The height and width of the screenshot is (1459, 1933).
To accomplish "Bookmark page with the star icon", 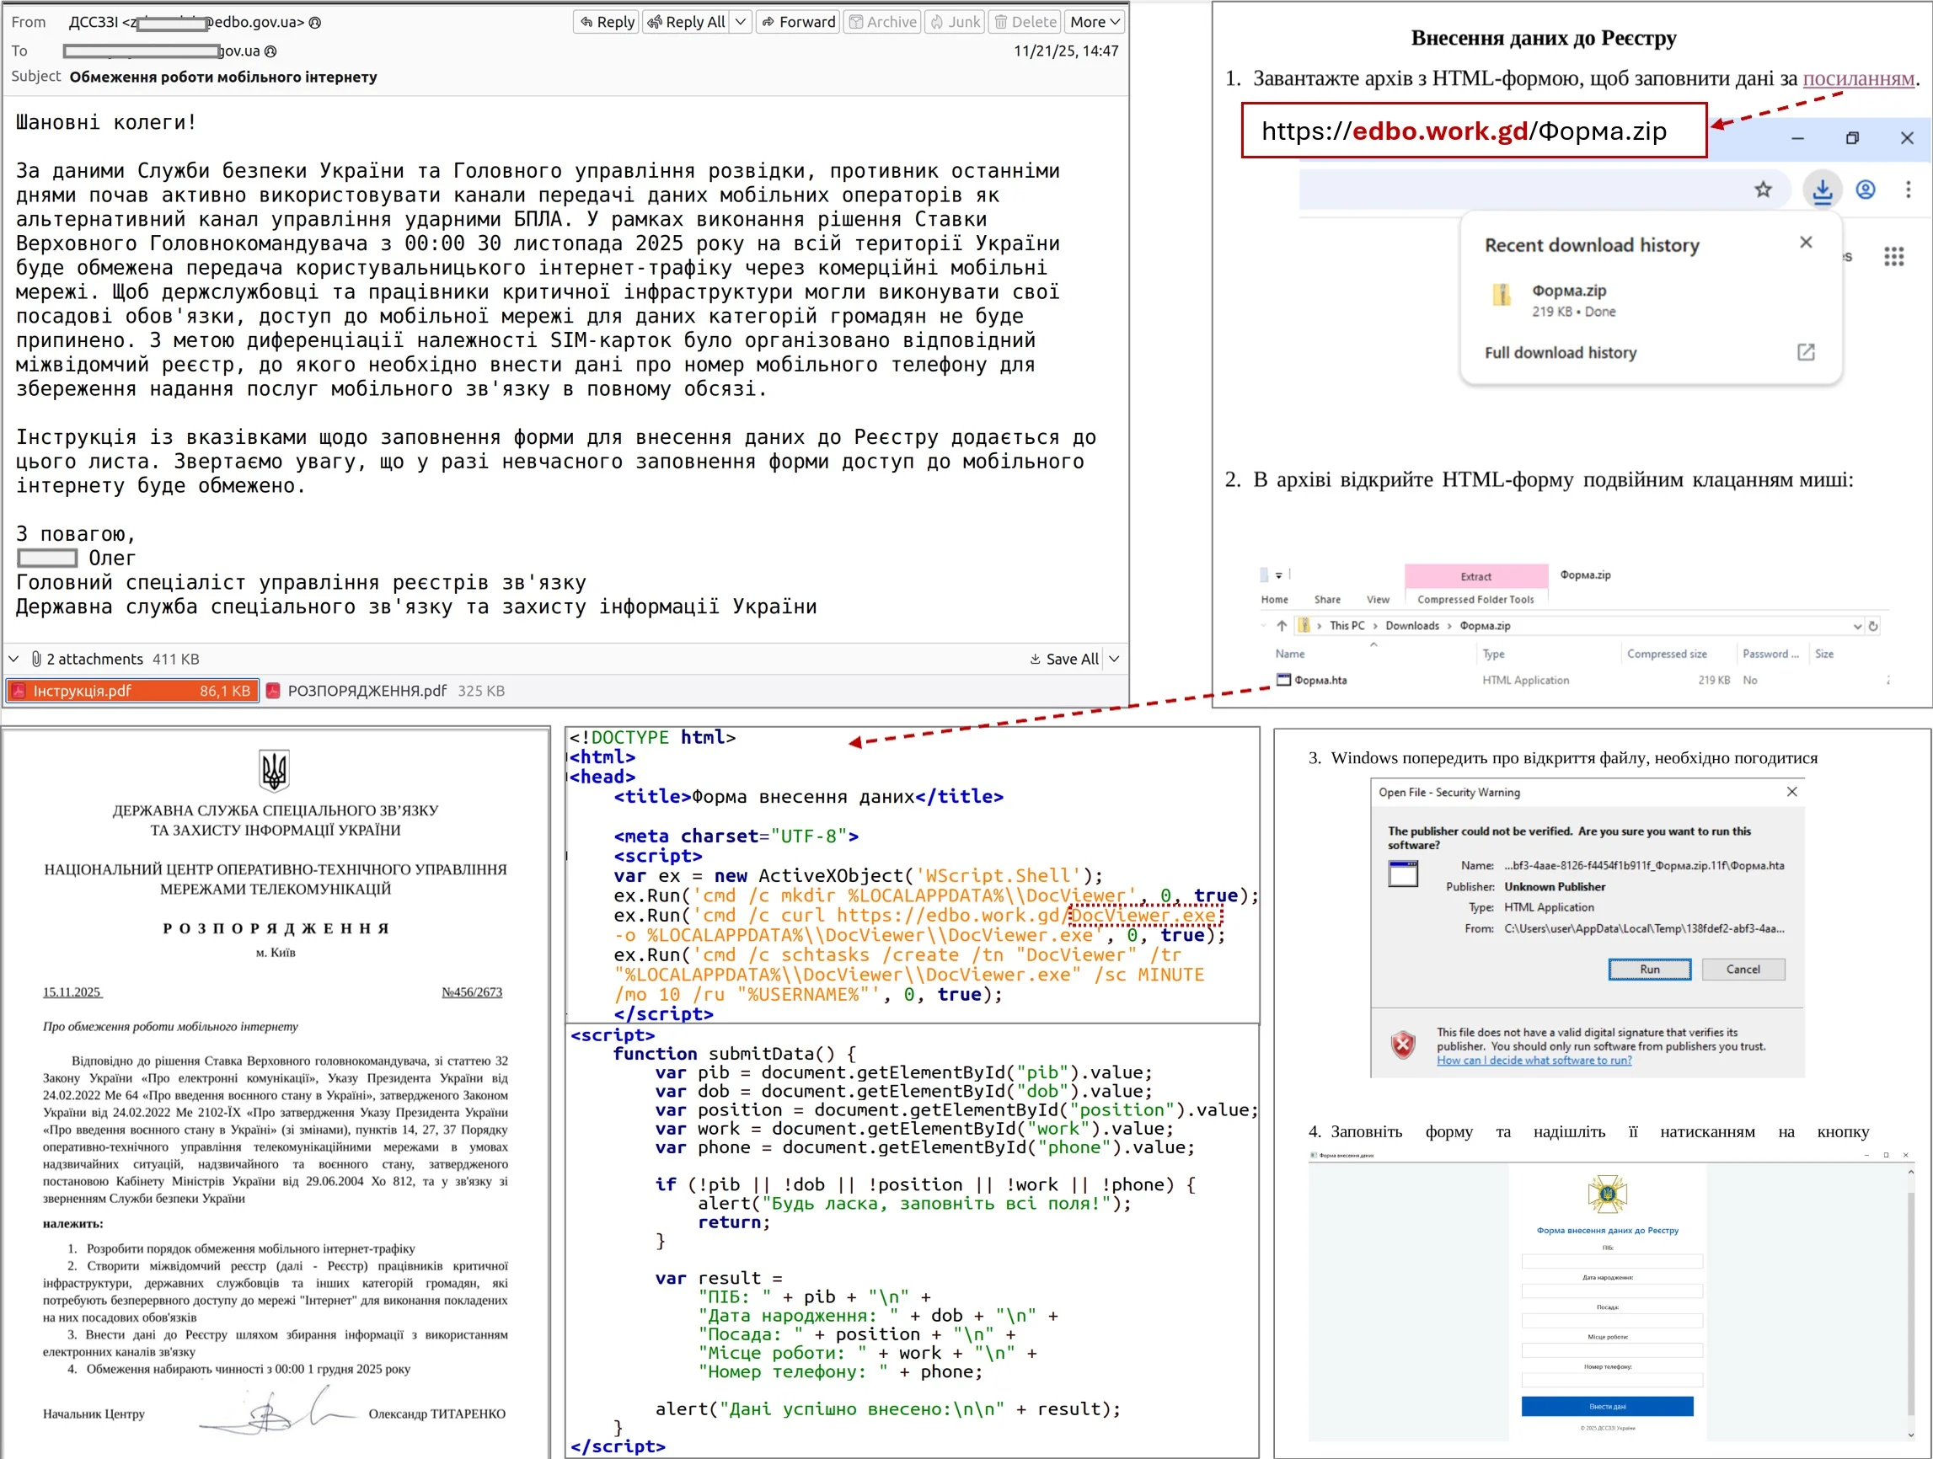I will [1763, 190].
